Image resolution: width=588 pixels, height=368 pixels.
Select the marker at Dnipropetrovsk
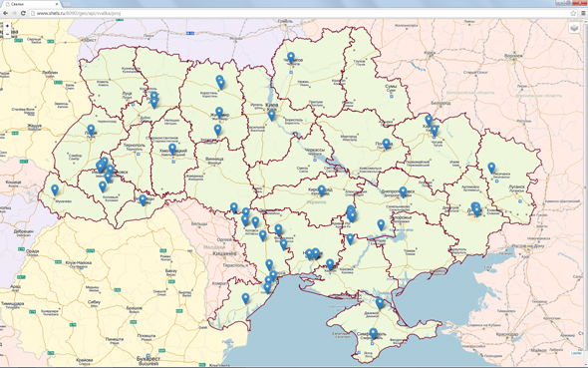403,192
